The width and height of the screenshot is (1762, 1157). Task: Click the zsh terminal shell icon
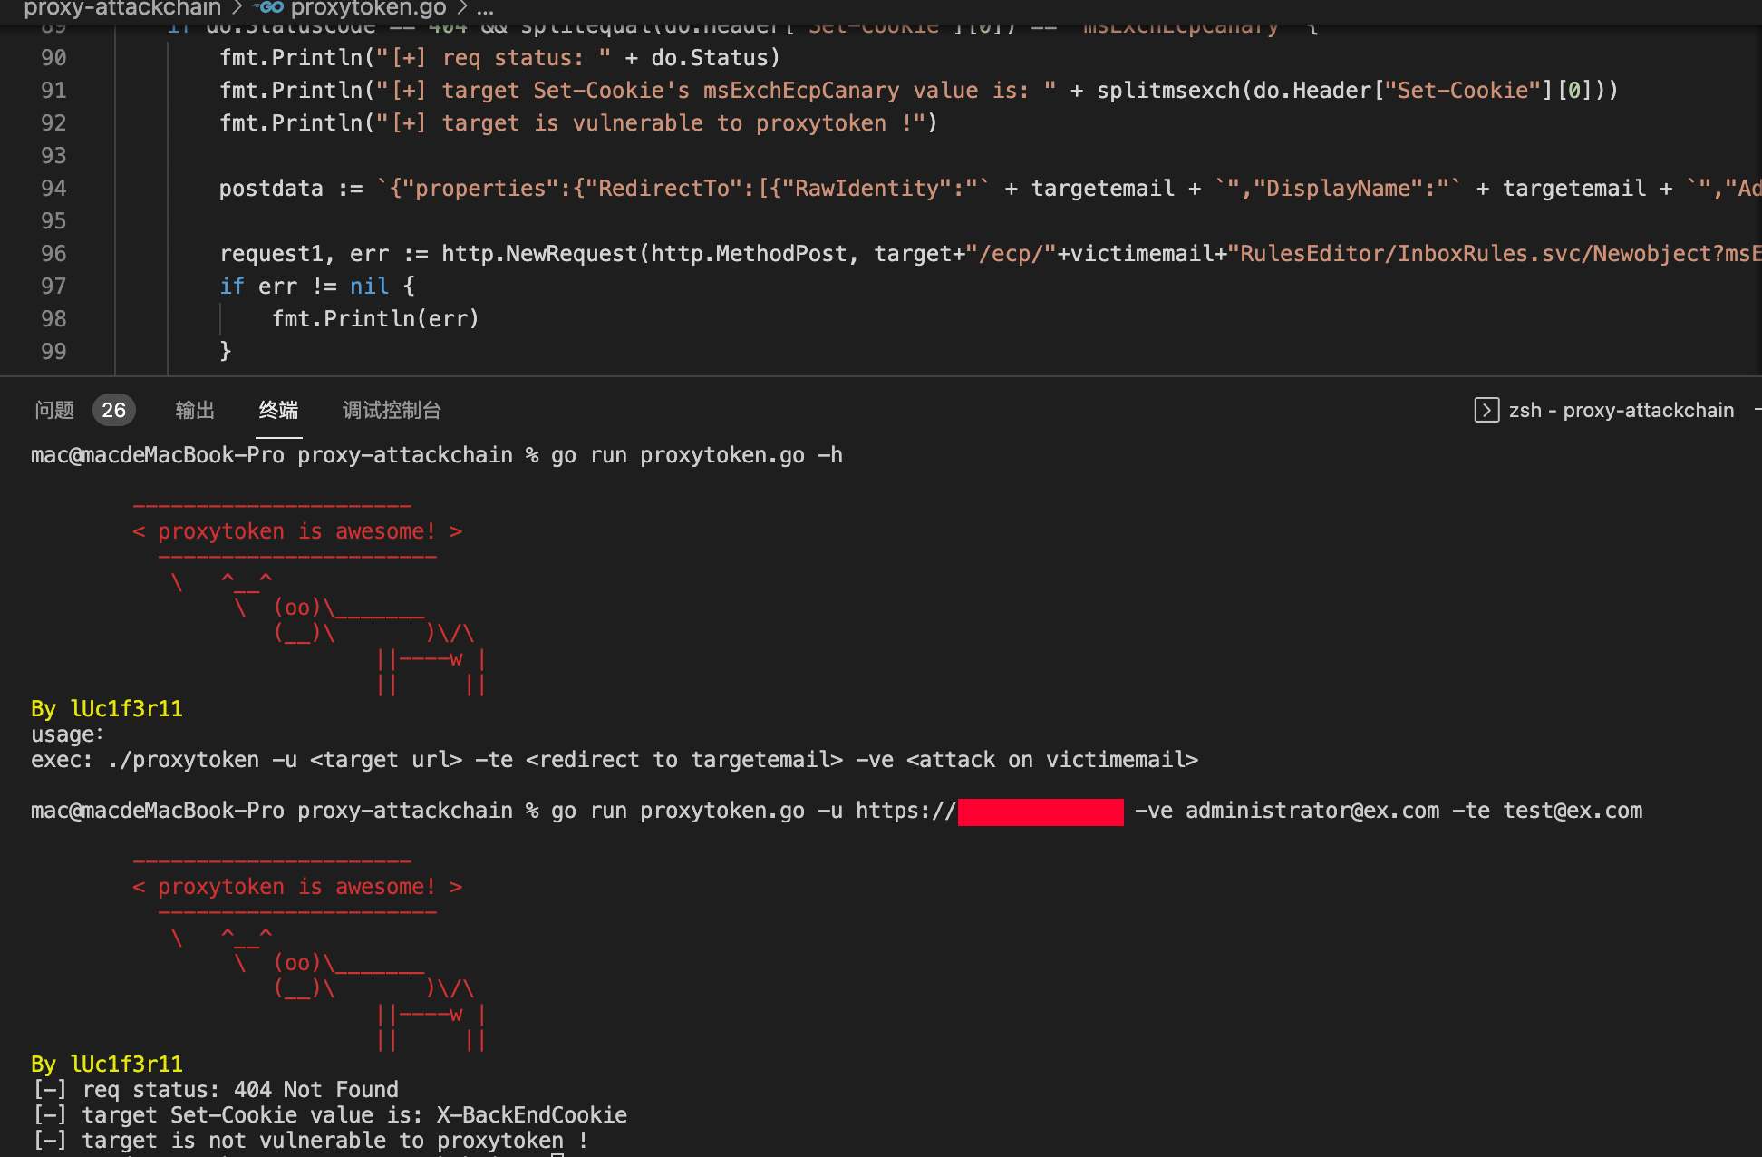1486,410
